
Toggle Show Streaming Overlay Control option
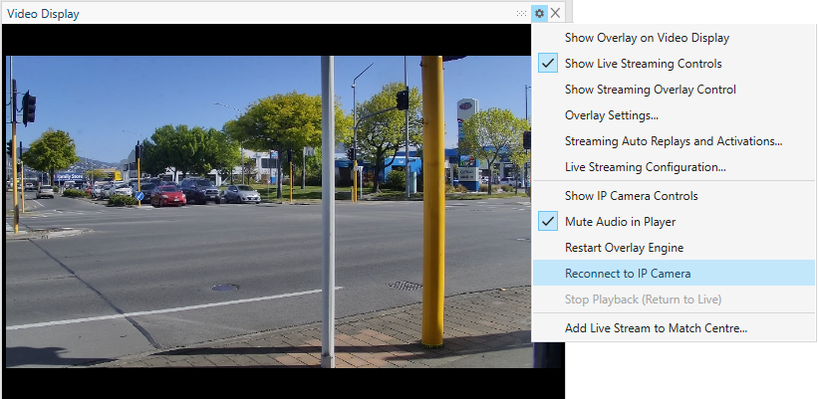pos(650,90)
